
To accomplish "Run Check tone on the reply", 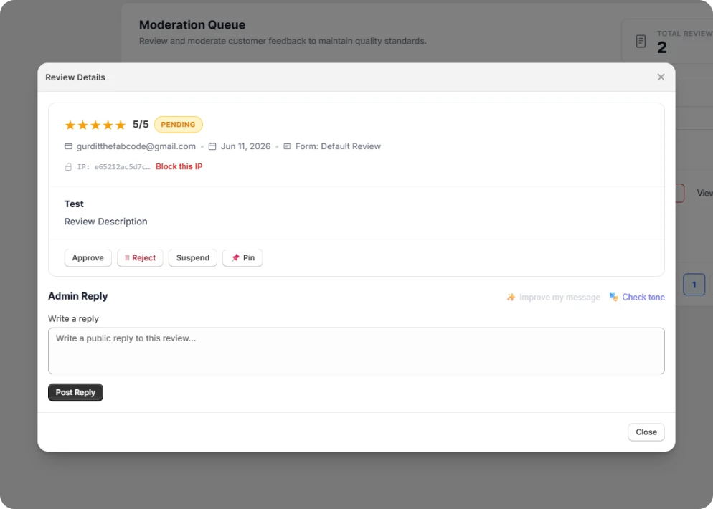I will coord(637,298).
